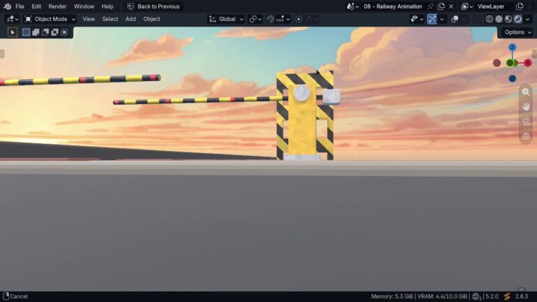
Task: Open the Help menu
Action: pyautogui.click(x=107, y=6)
